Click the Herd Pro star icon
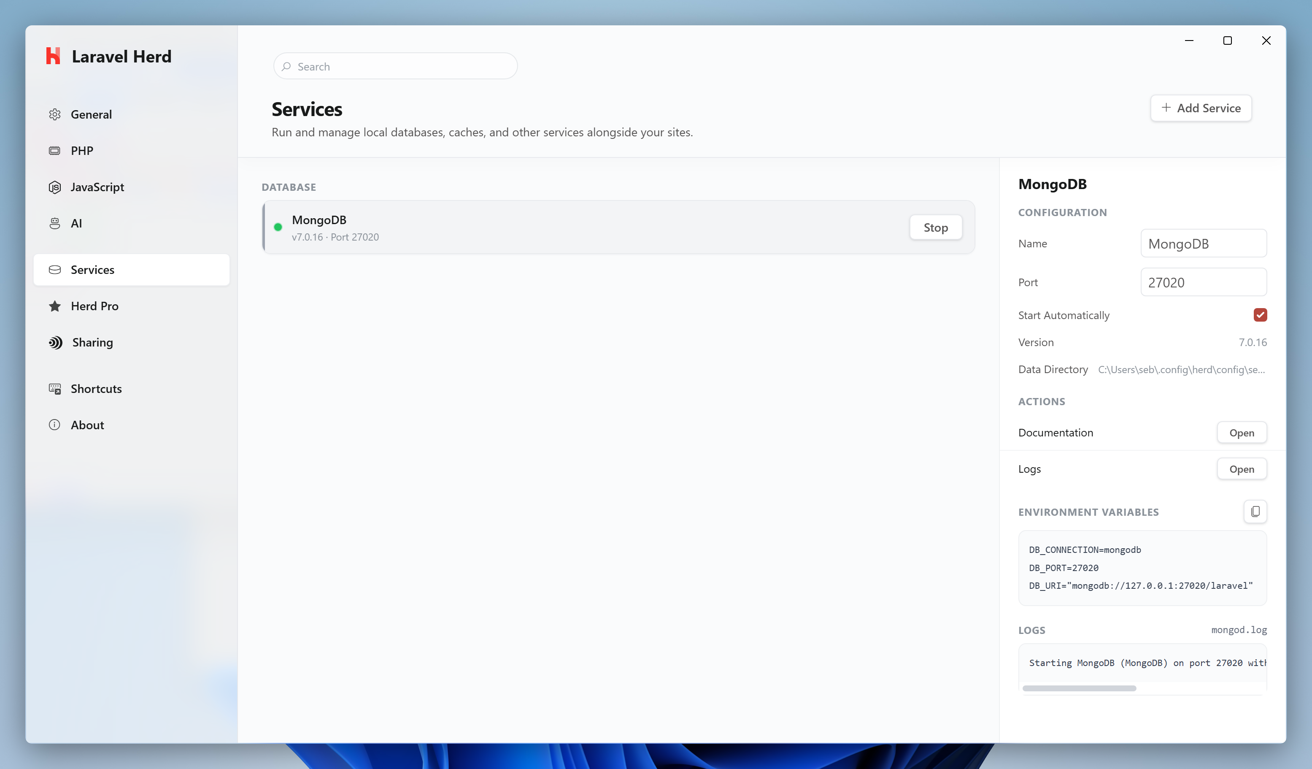Viewport: 1312px width, 769px height. (x=55, y=306)
